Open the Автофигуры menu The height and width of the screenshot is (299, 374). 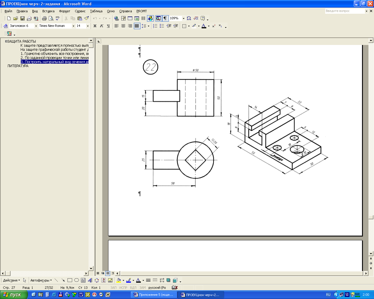point(41,280)
